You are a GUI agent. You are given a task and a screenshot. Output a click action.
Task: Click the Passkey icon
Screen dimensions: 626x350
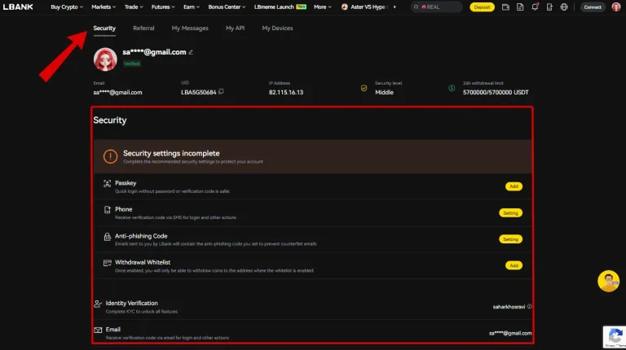[x=107, y=183]
